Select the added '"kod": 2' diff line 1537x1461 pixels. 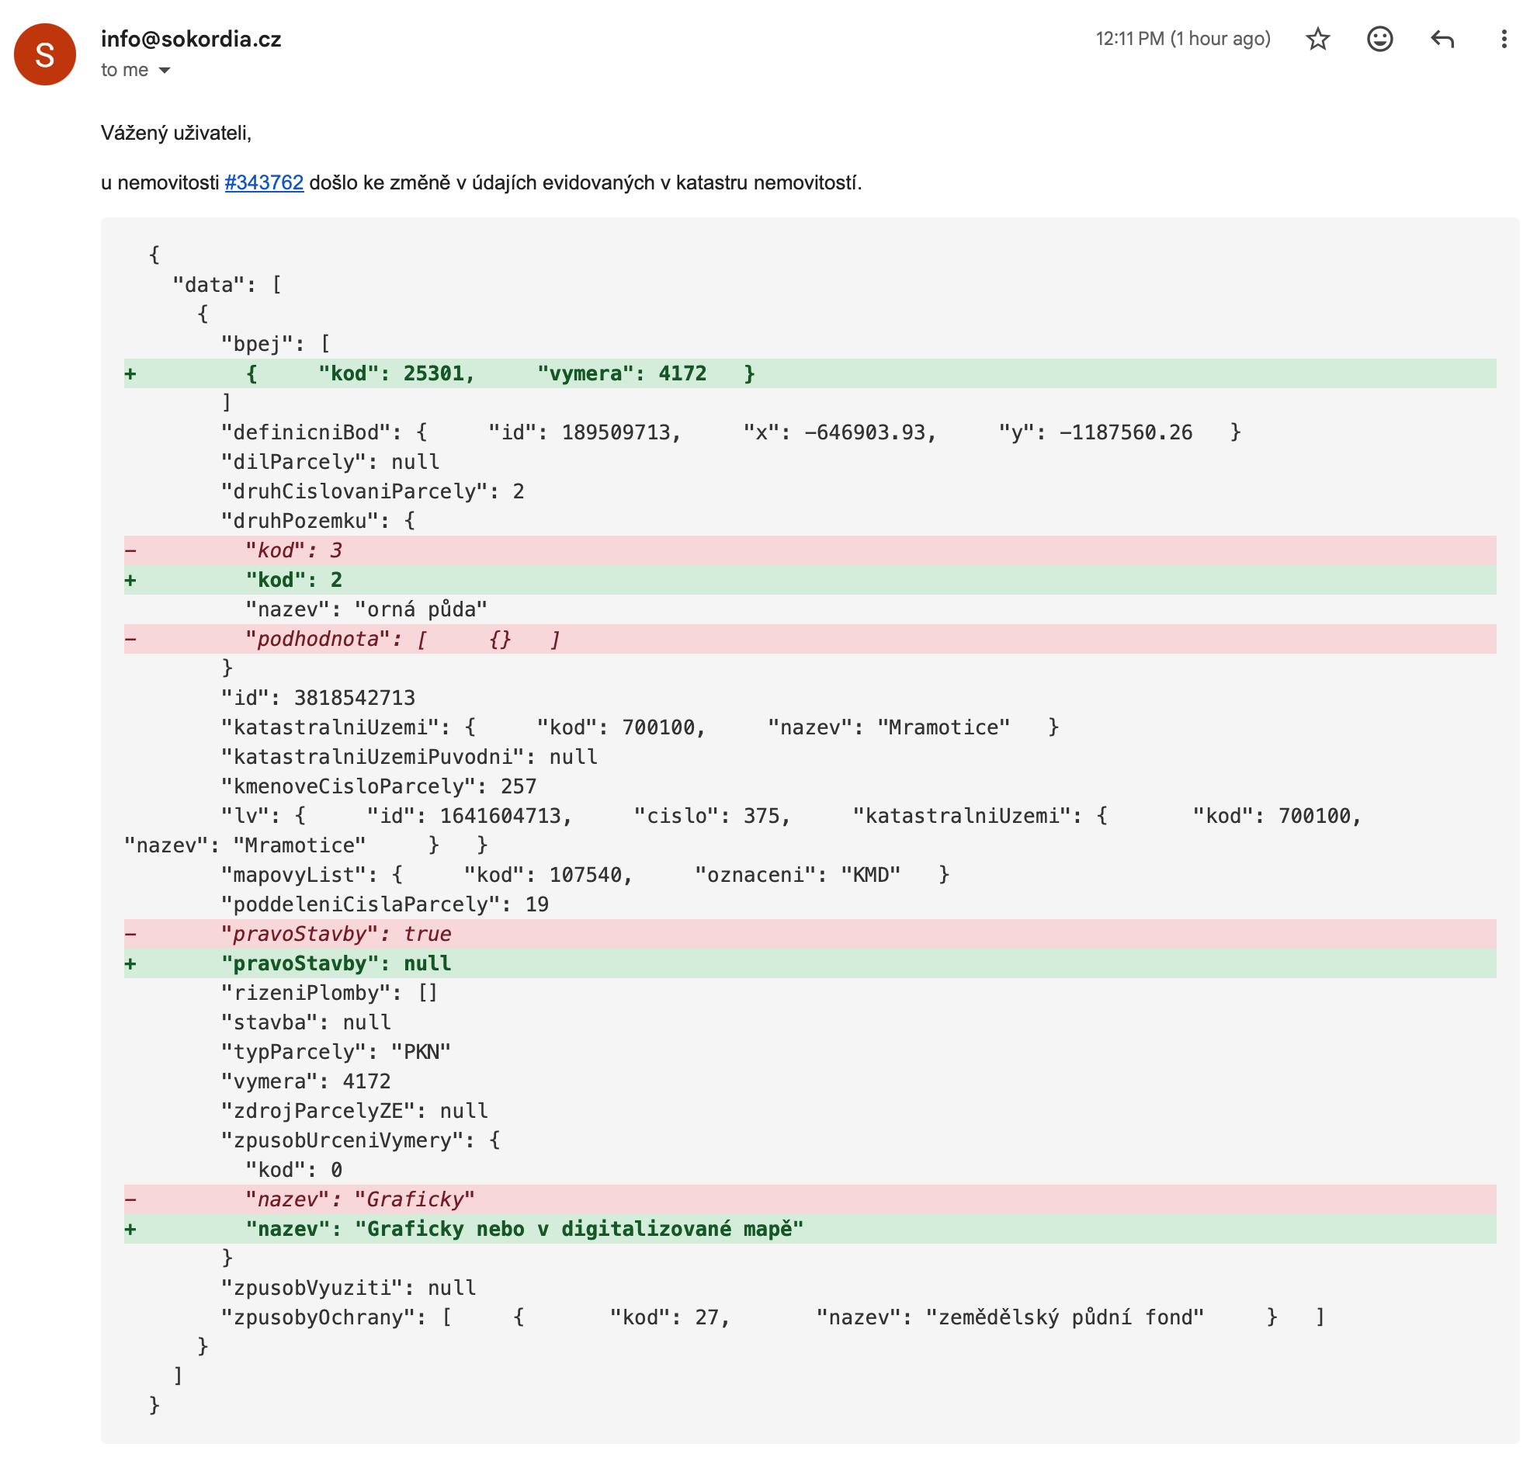click(x=293, y=580)
